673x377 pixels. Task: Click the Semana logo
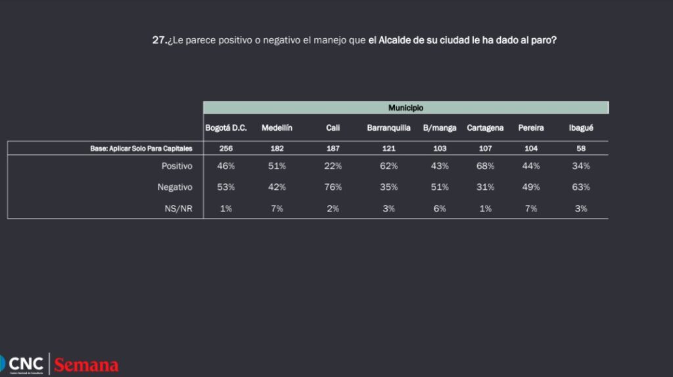[86, 365]
